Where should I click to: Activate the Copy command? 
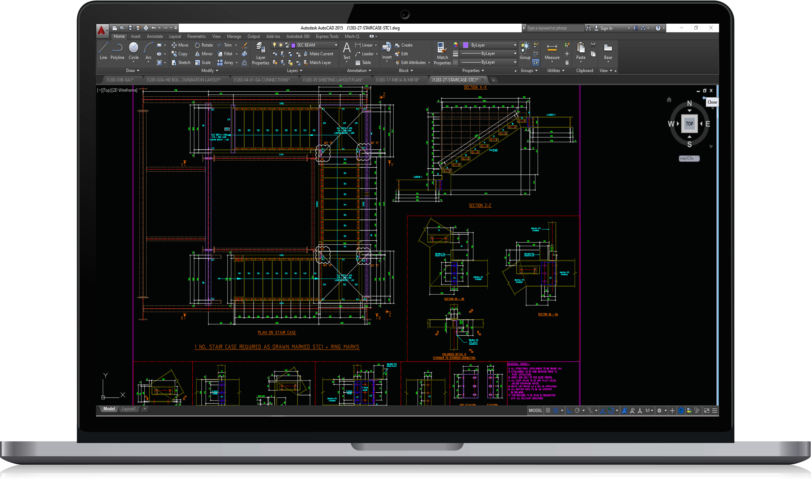click(179, 54)
